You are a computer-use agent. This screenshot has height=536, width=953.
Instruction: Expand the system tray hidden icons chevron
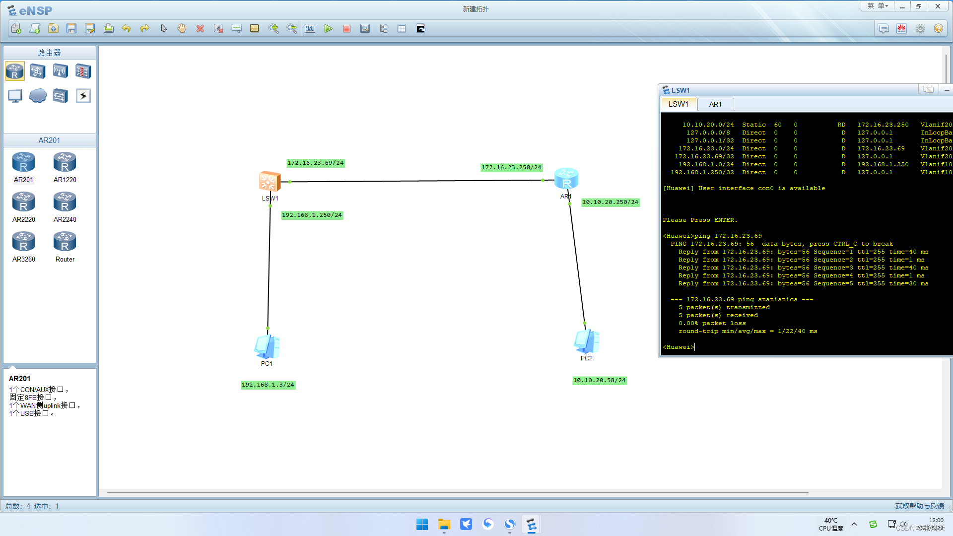(854, 524)
